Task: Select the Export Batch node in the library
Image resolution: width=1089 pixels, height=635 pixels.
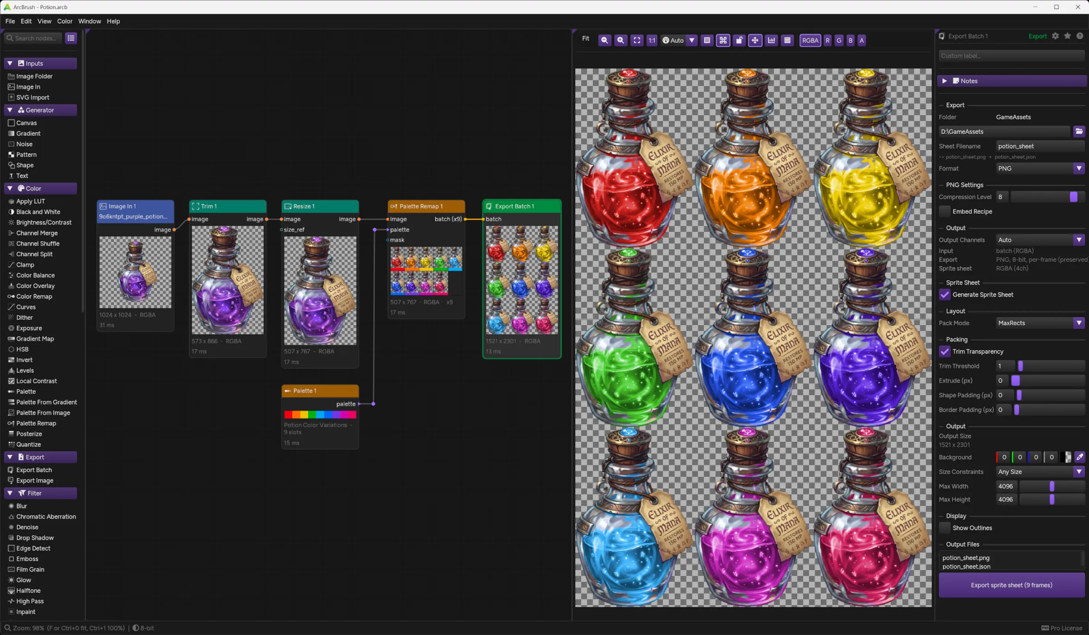Action: tap(34, 470)
